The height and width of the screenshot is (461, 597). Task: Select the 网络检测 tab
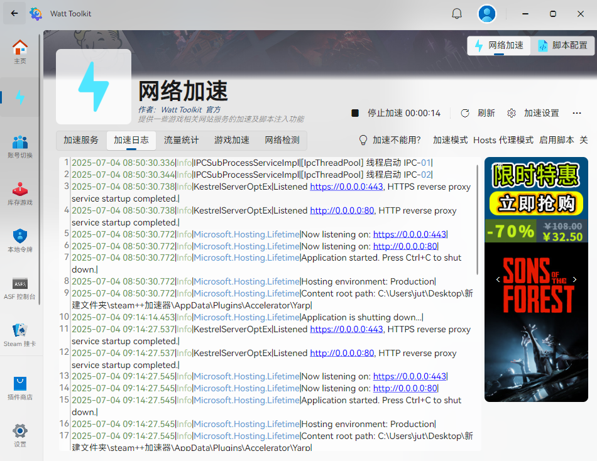click(282, 140)
